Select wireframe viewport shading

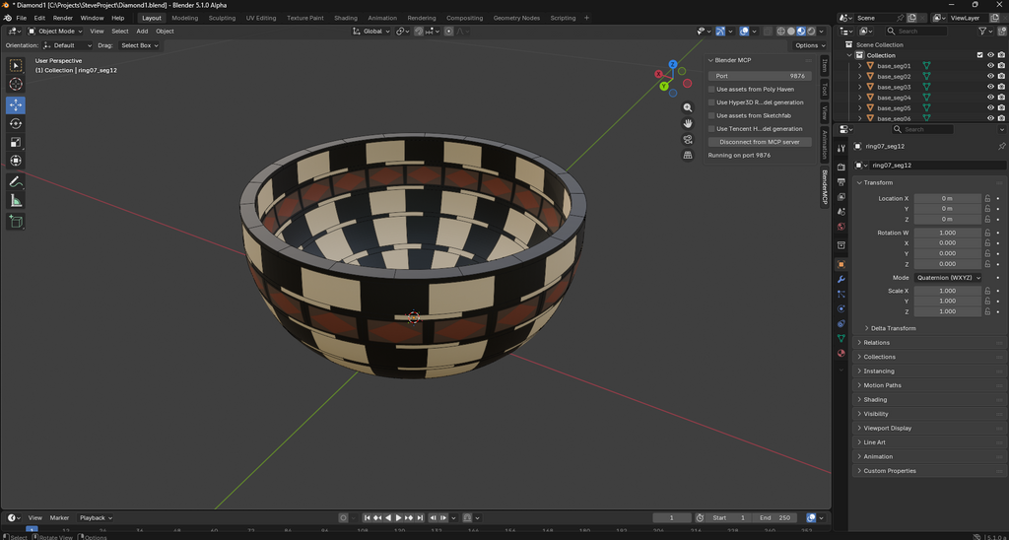pyautogui.click(x=780, y=31)
